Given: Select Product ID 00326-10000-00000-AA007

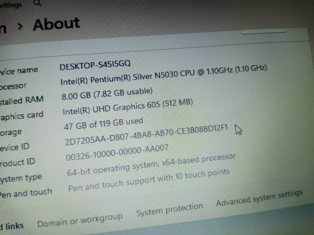Looking at the screenshot, I should pyautogui.click(x=117, y=152).
